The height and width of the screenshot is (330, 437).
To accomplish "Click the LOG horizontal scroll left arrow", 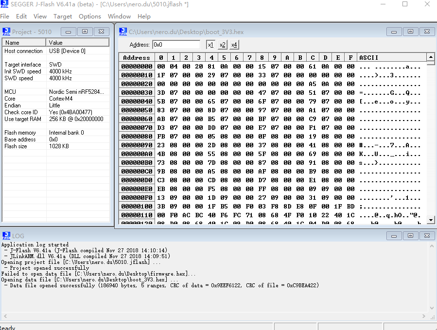I will (x=5, y=316).
